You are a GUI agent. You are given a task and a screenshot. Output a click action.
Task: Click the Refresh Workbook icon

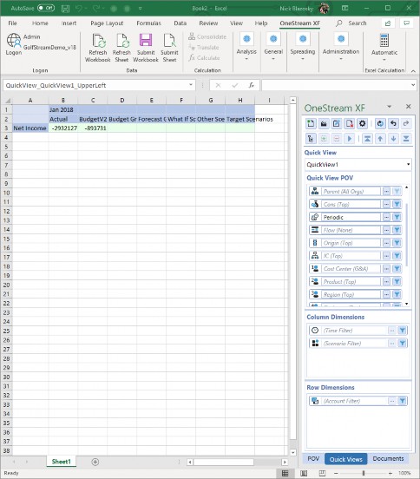[98, 41]
